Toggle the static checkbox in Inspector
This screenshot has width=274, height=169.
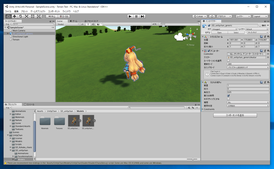260,26
